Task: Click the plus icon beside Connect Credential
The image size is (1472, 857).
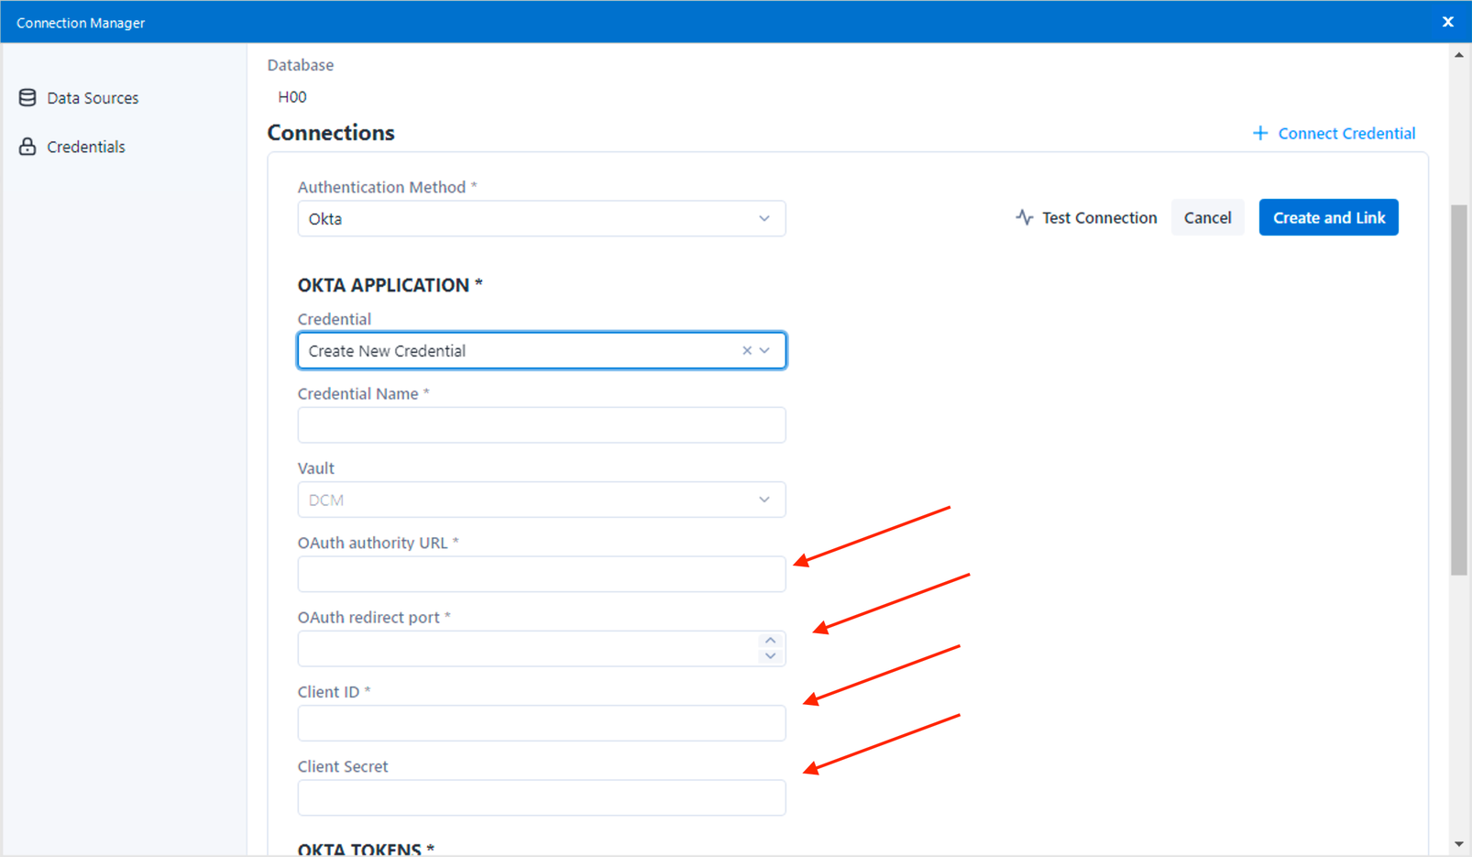Action: (x=1260, y=134)
